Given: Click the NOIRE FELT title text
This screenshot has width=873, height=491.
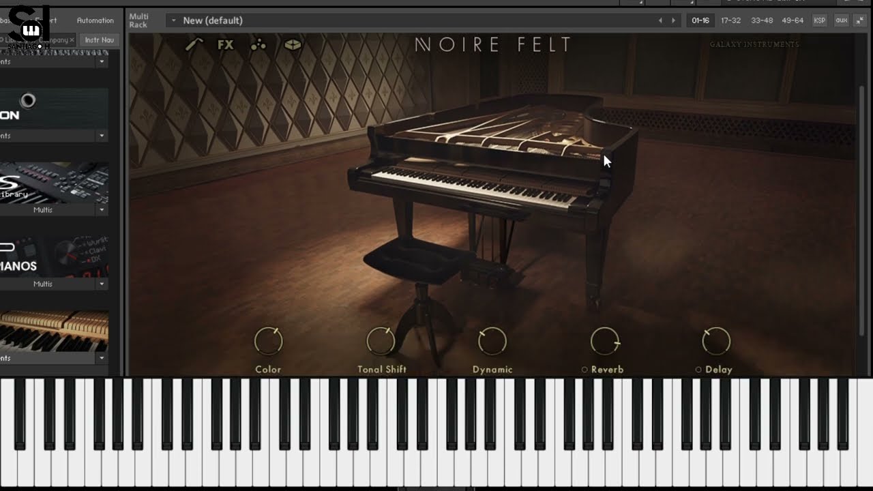Looking at the screenshot, I should coord(494,45).
